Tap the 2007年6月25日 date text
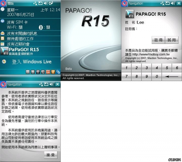 (x=20, y=15)
